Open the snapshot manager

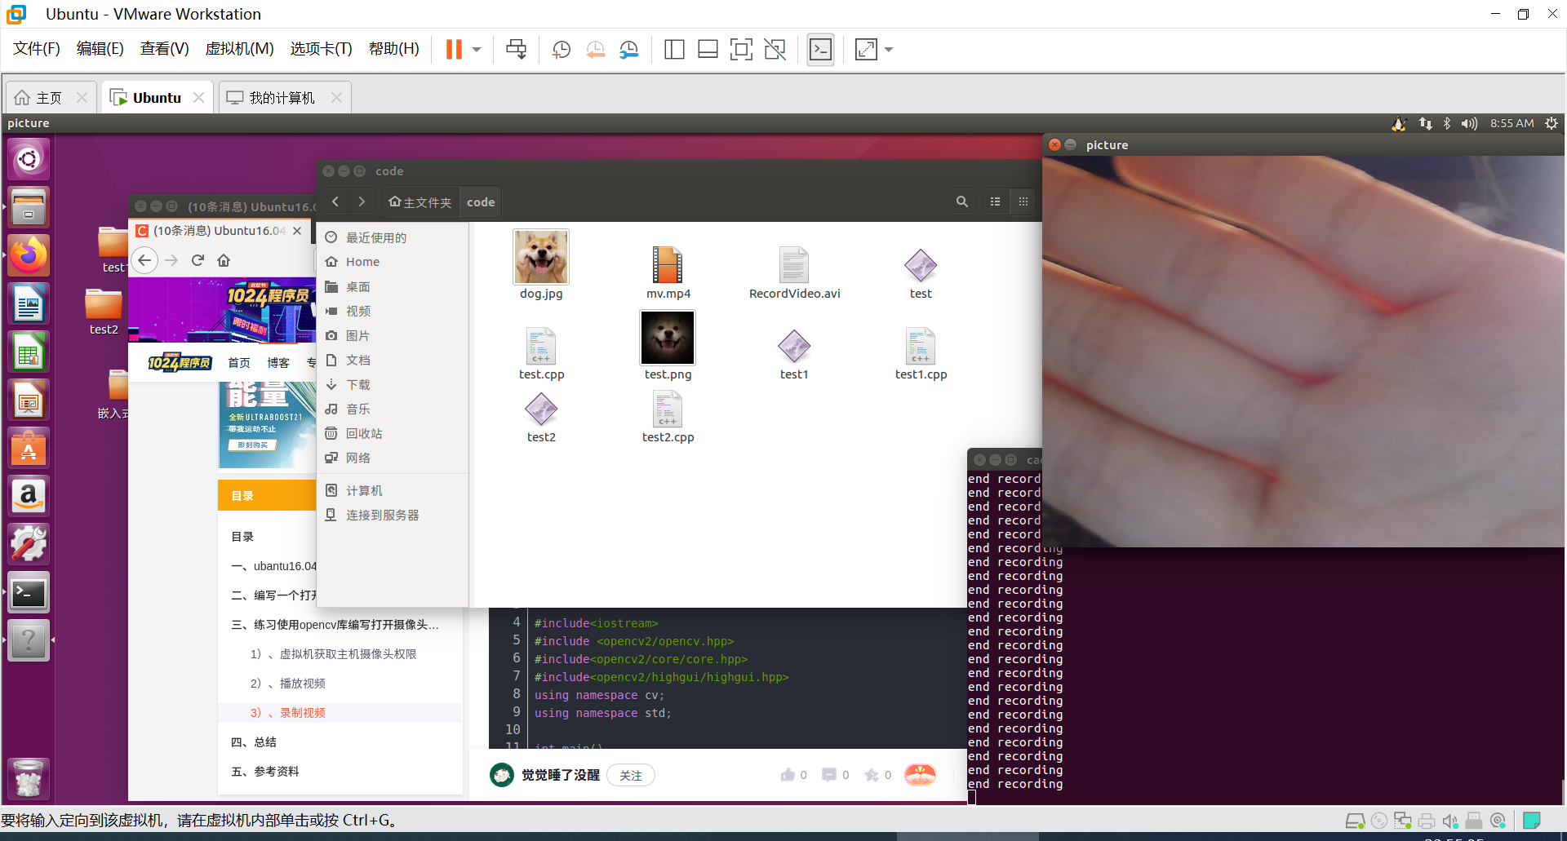pos(629,50)
